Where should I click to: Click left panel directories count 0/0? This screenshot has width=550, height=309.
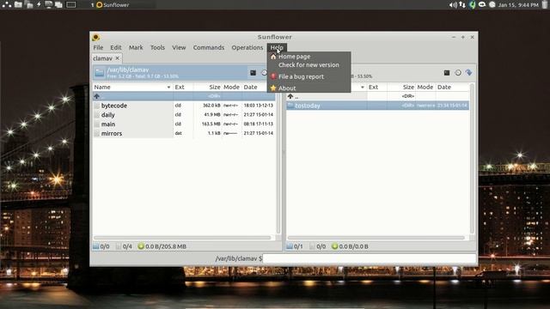point(101,246)
